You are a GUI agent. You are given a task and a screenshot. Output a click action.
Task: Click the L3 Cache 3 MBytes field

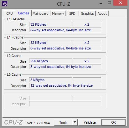pyautogui.click(x=50, y=80)
